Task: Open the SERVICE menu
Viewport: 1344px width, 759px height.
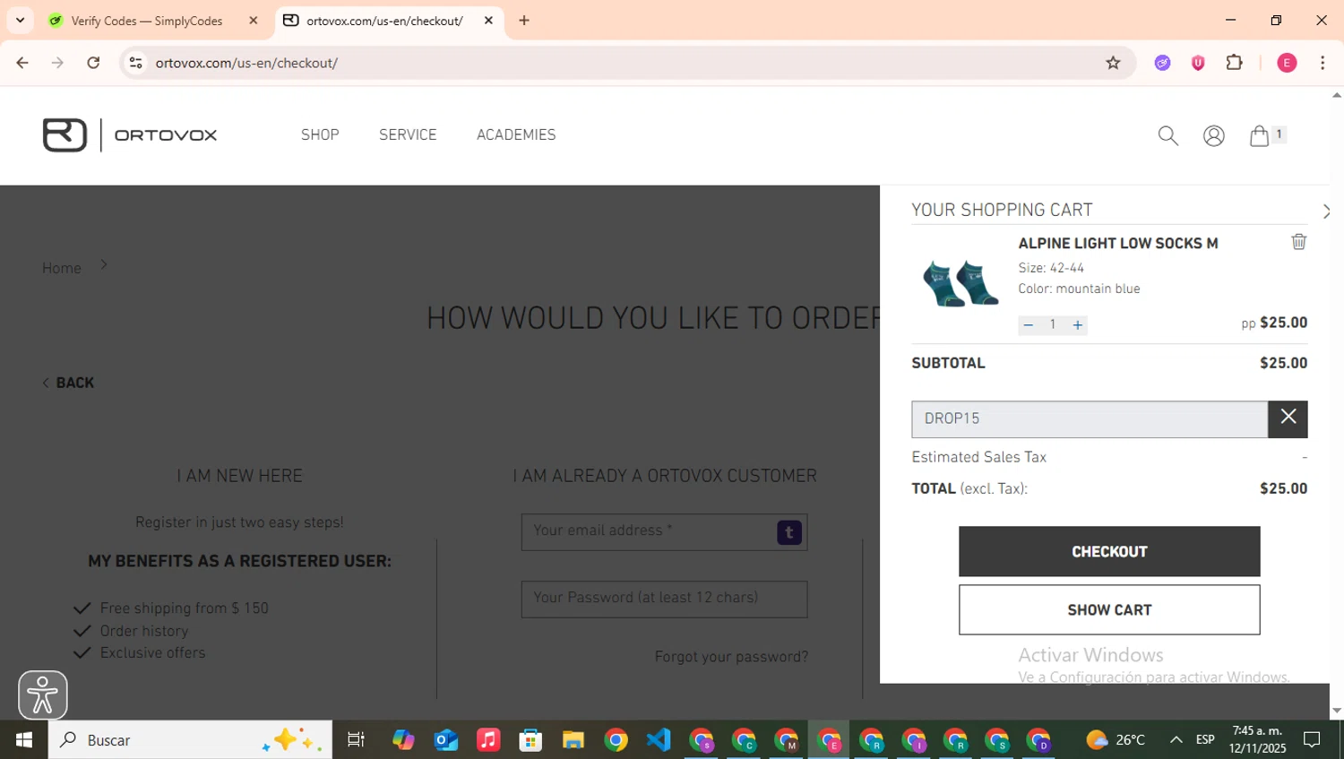Action: (x=408, y=135)
